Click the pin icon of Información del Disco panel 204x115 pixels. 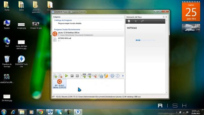click(164, 17)
